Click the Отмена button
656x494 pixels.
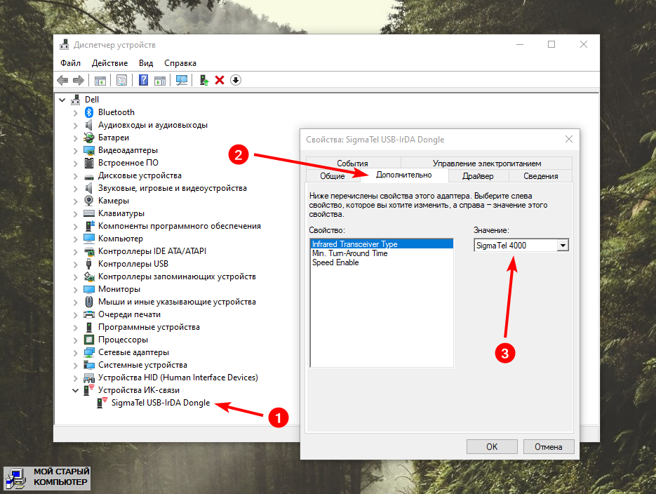pyautogui.click(x=548, y=446)
